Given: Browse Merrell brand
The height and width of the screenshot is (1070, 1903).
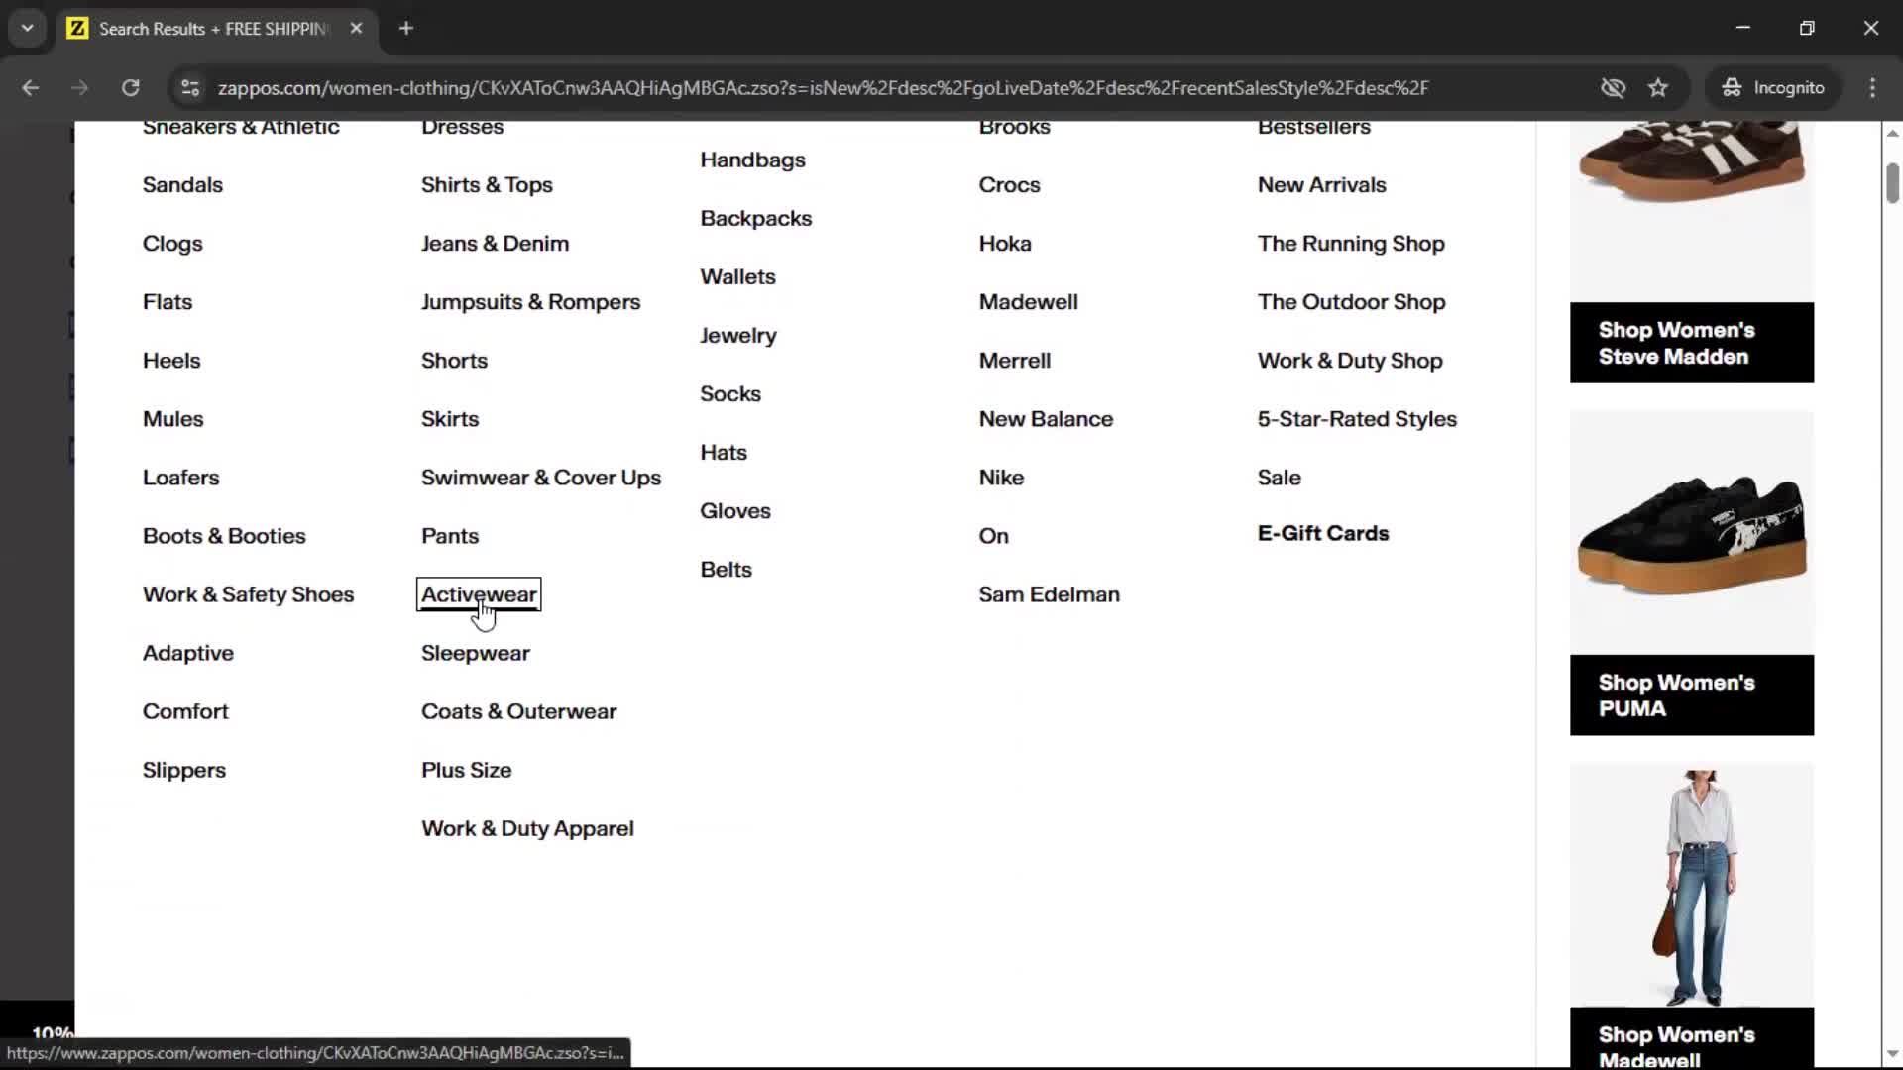Looking at the screenshot, I should tap(1014, 361).
